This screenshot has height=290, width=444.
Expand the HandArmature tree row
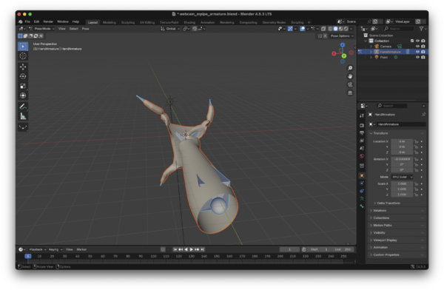pos(371,52)
